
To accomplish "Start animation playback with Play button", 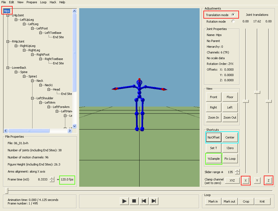I will tap(124, 201).
